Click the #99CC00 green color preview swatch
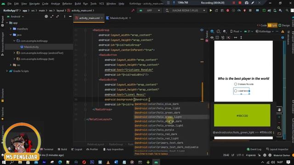Screen dimensions: 294x165 (242, 115)
